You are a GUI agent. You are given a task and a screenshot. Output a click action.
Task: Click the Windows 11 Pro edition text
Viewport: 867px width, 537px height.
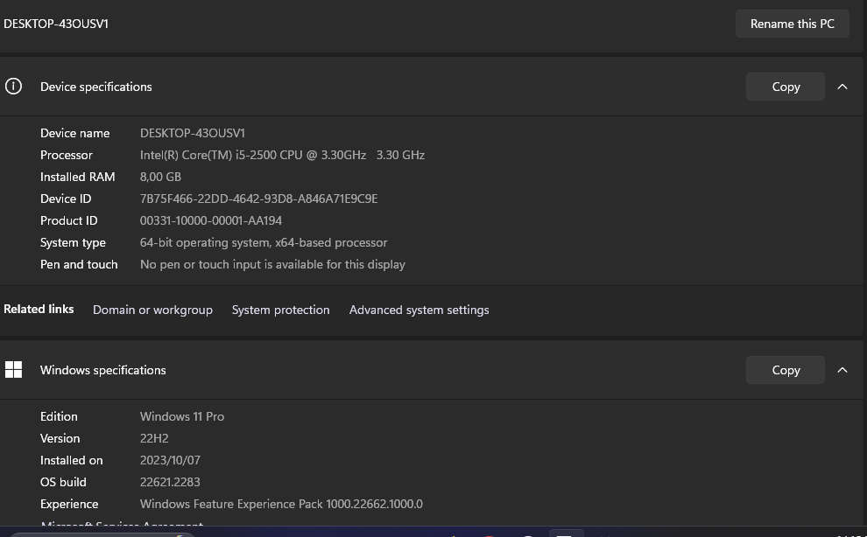coord(182,416)
